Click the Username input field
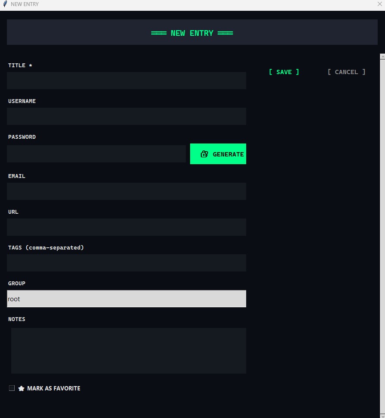This screenshot has height=418, width=385. coord(126,116)
